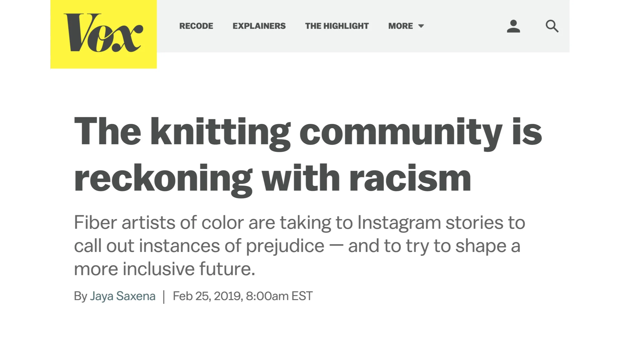The width and height of the screenshot is (620, 348).
Task: Click the divider between author and date
Action: click(164, 296)
